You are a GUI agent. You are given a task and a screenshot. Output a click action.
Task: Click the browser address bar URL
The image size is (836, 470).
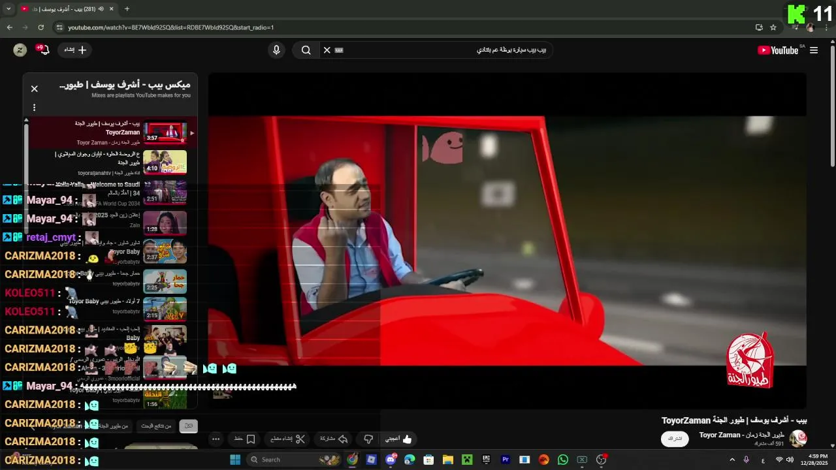pyautogui.click(x=171, y=27)
